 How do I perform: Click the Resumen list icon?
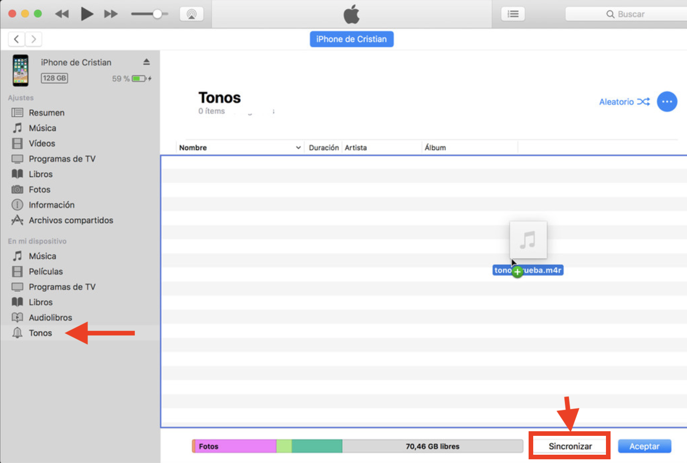17,113
